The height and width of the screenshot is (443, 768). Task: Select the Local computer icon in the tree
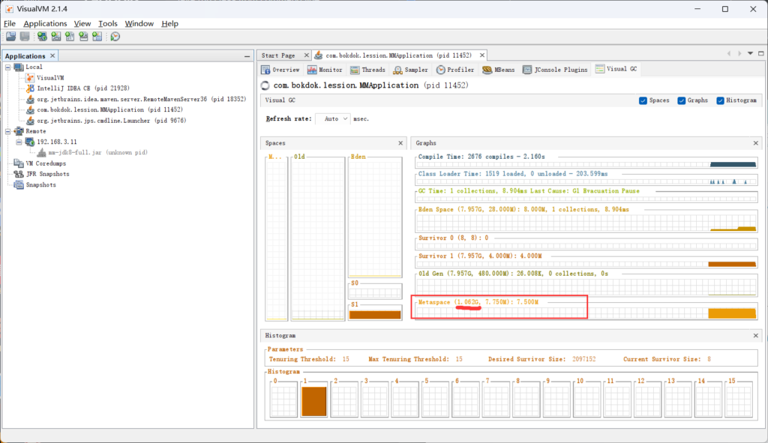click(19, 67)
